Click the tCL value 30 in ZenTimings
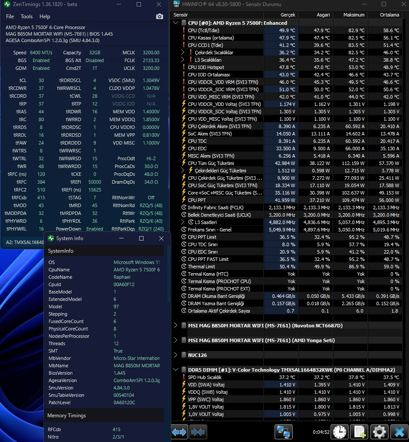 click(41, 80)
